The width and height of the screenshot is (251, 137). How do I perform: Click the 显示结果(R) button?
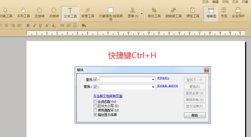click(x=195, y=106)
